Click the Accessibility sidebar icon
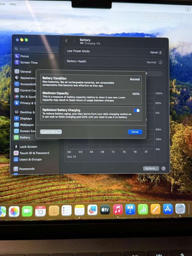The height and width of the screenshot is (256, 192). point(17,84)
